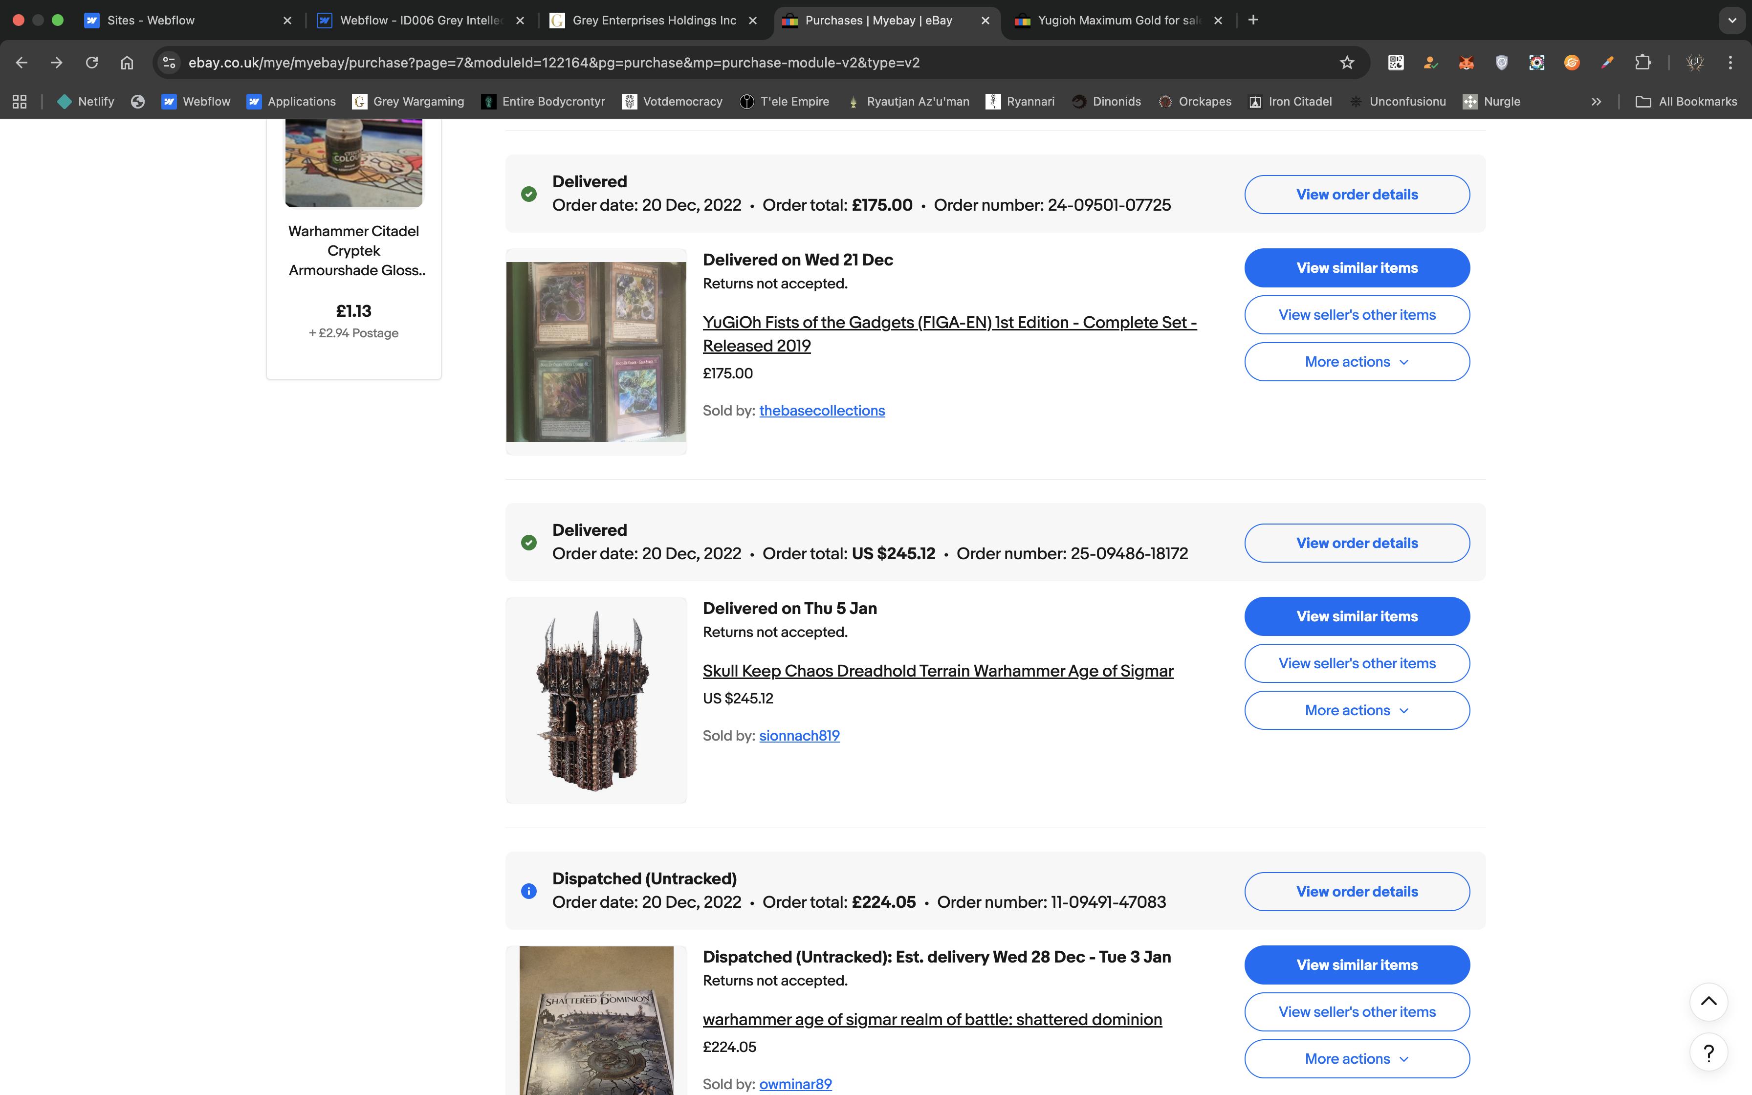Open the browser extensions puzzle icon
1752x1095 pixels.
(x=1642, y=63)
